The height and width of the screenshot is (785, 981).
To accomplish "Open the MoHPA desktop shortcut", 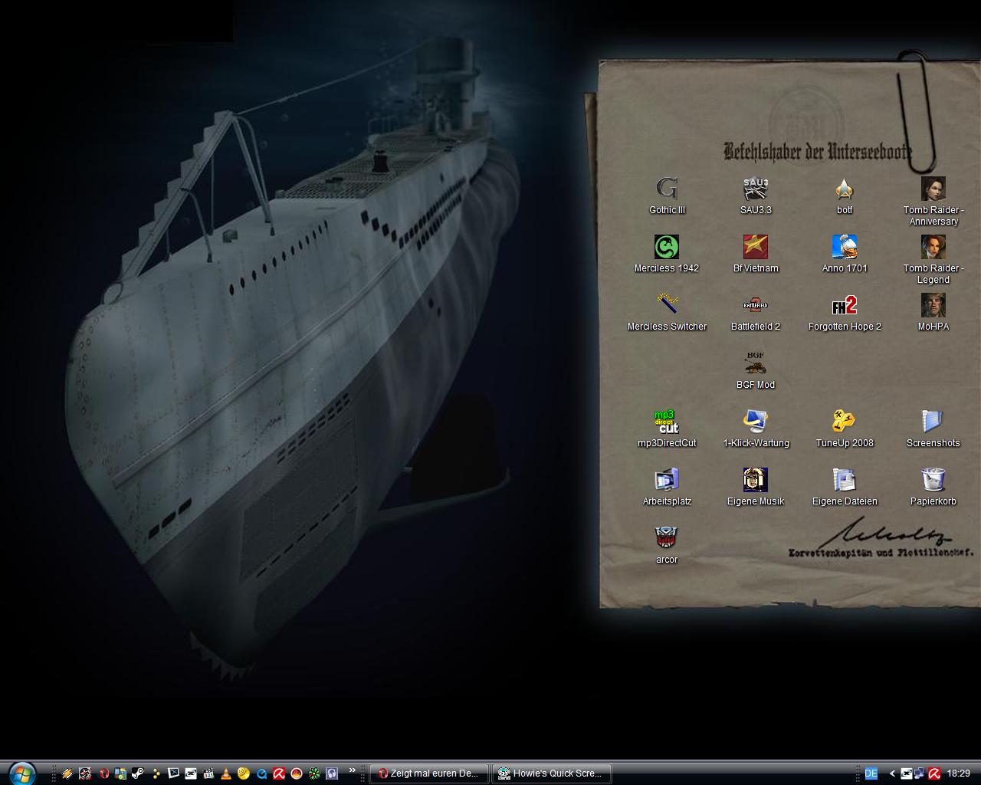I will (x=933, y=313).
